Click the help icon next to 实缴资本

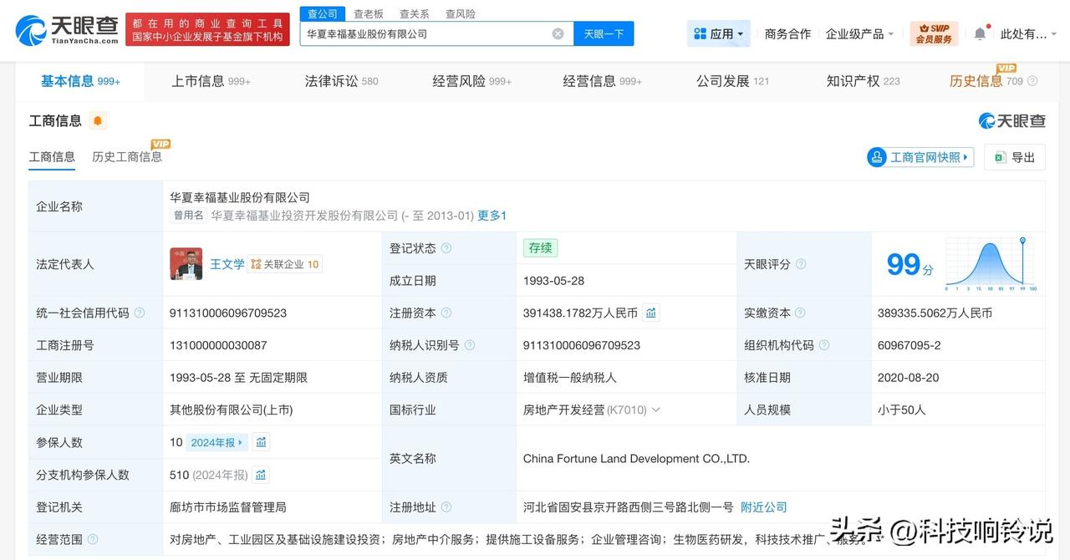point(800,313)
